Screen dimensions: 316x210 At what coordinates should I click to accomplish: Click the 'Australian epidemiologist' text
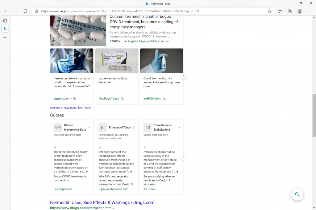pos(67,135)
